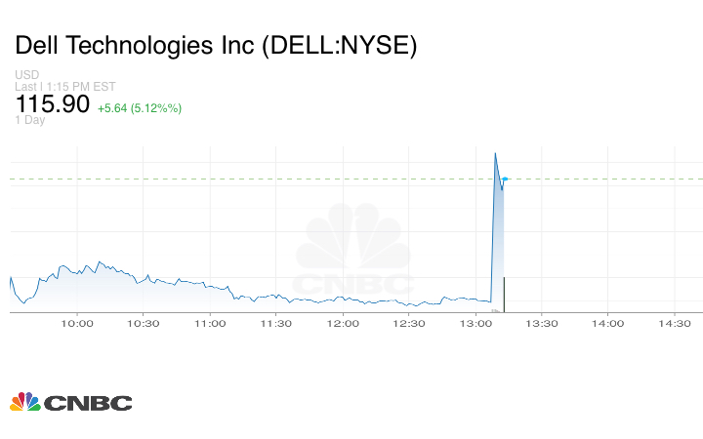Click the CNBC peacock logo at bottom left
Image resolution: width=703 pixels, height=439 pixels.
tap(70, 402)
